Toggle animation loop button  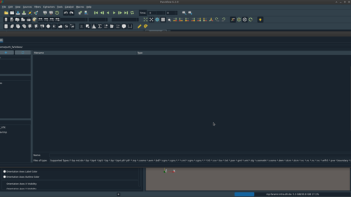point(132,13)
